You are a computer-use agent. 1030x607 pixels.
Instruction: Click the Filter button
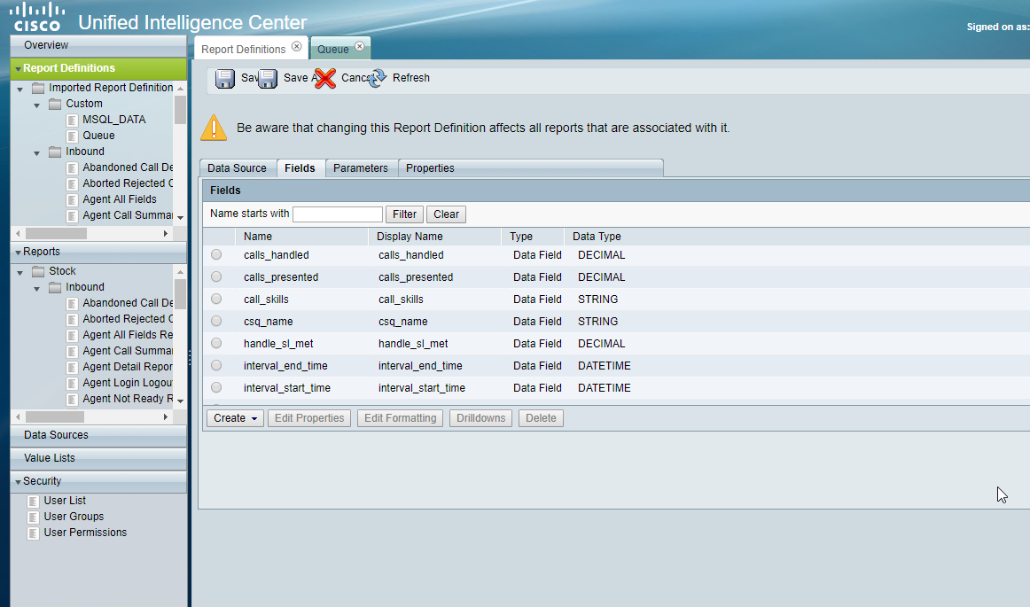[x=404, y=214]
